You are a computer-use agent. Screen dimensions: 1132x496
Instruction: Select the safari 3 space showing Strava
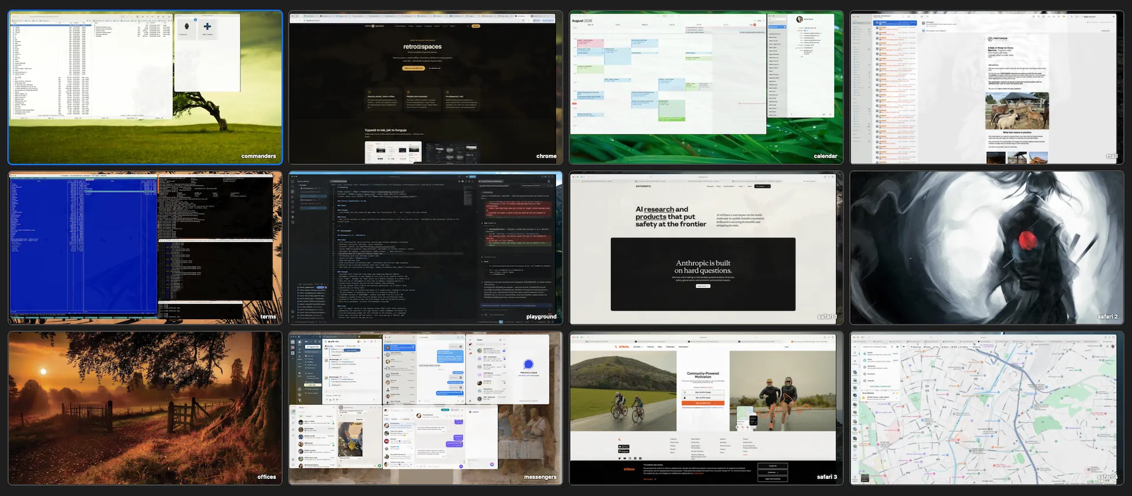click(706, 408)
